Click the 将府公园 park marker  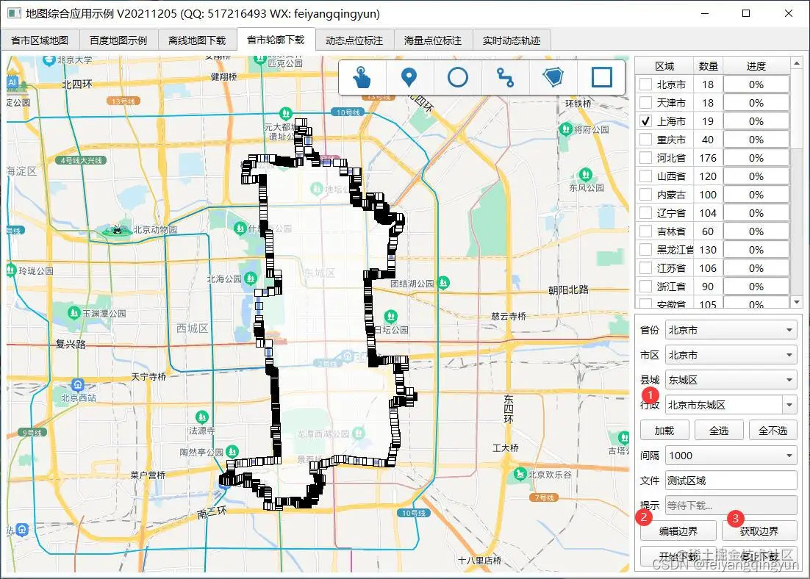pyautogui.click(x=566, y=129)
